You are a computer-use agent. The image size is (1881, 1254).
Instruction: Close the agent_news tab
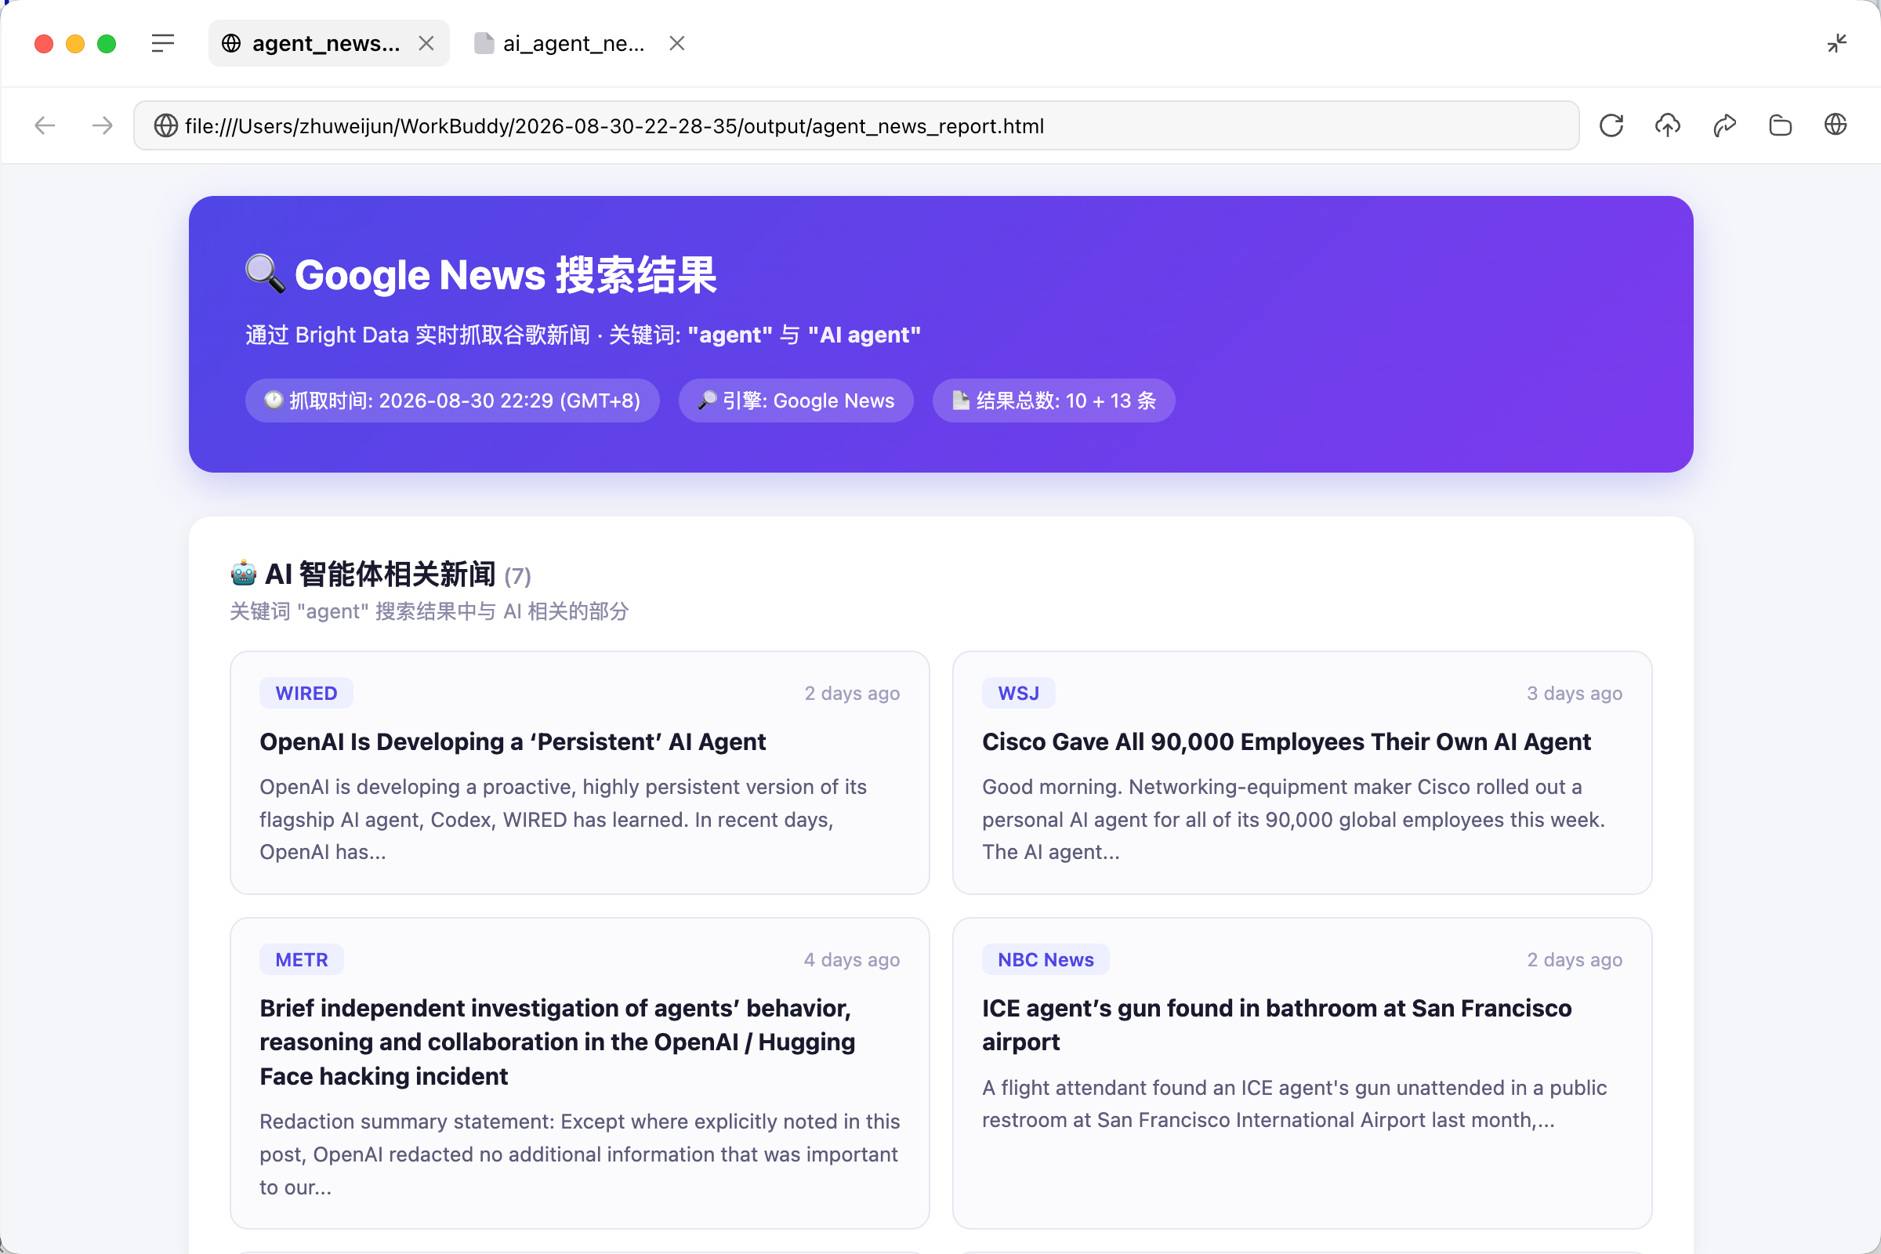click(426, 43)
